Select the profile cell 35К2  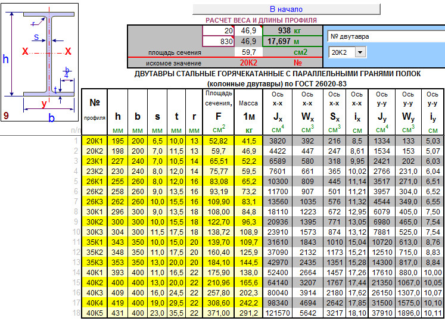point(95,253)
